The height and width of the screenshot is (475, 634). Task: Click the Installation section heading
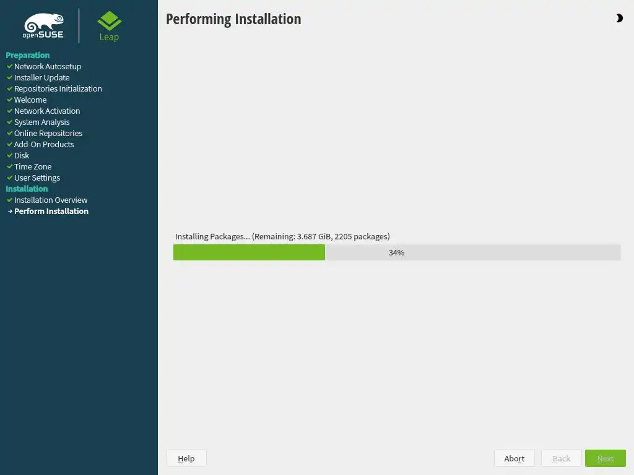pos(27,189)
